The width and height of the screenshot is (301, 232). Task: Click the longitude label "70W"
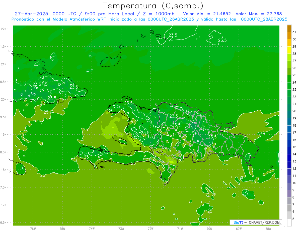click(209, 229)
